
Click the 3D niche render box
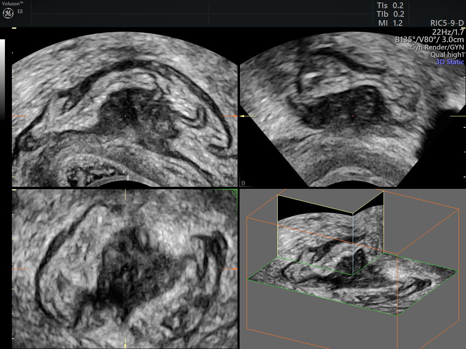[x=352, y=269]
